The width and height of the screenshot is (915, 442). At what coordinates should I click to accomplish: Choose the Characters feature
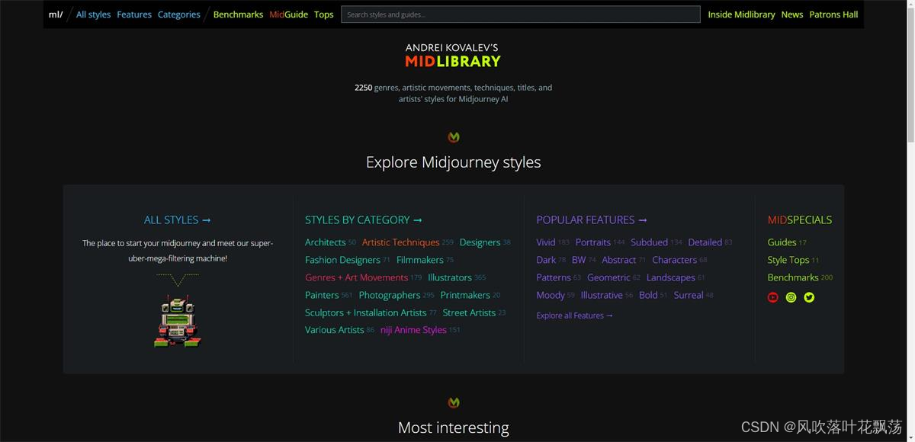pyautogui.click(x=675, y=260)
